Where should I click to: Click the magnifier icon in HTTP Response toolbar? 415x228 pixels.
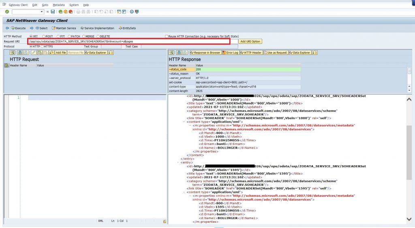(171, 52)
